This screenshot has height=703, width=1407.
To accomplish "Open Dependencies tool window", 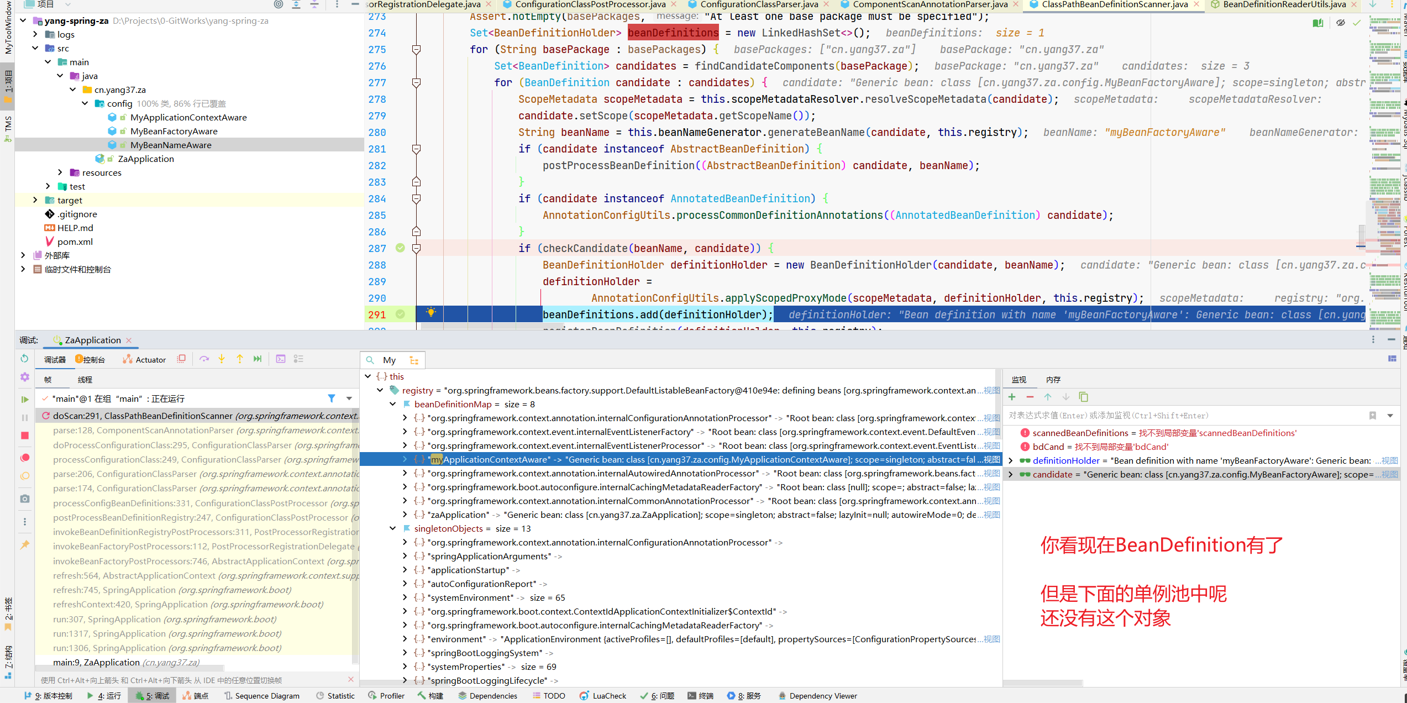I will 488,696.
